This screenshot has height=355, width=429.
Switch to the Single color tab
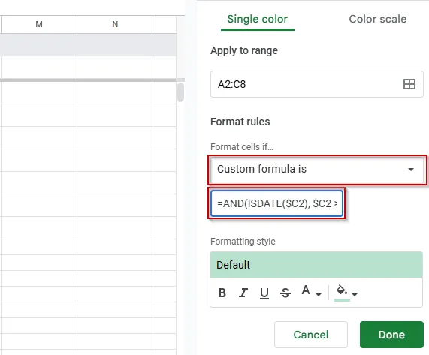258,19
